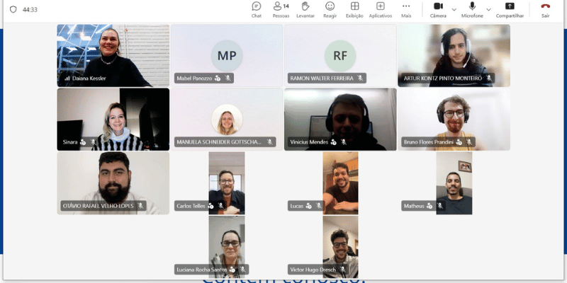Open the Chat panel
This screenshot has height=283, width=567.
[x=257, y=10]
